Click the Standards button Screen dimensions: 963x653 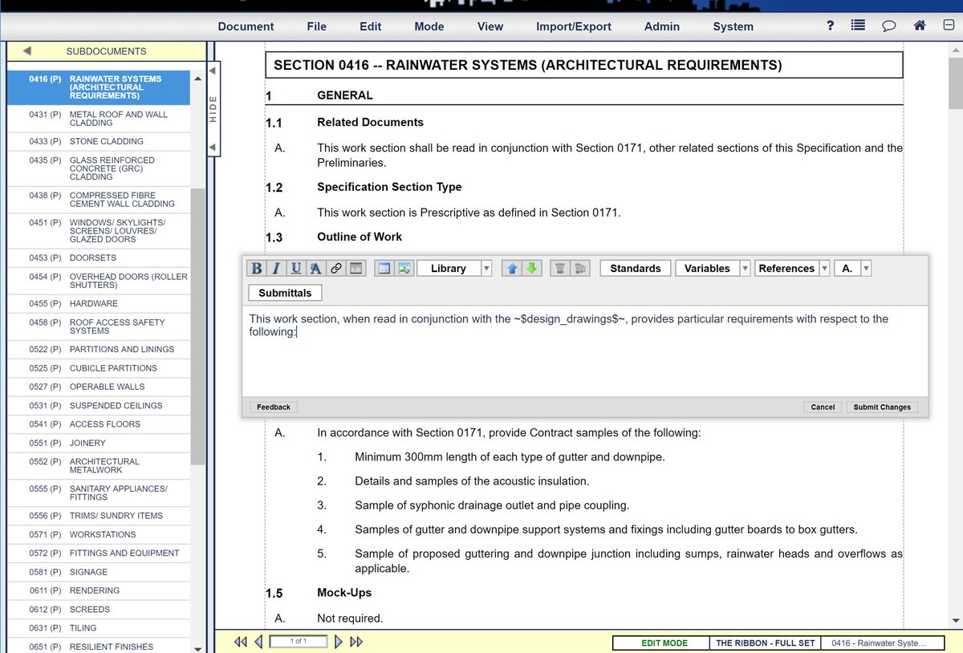(x=636, y=269)
